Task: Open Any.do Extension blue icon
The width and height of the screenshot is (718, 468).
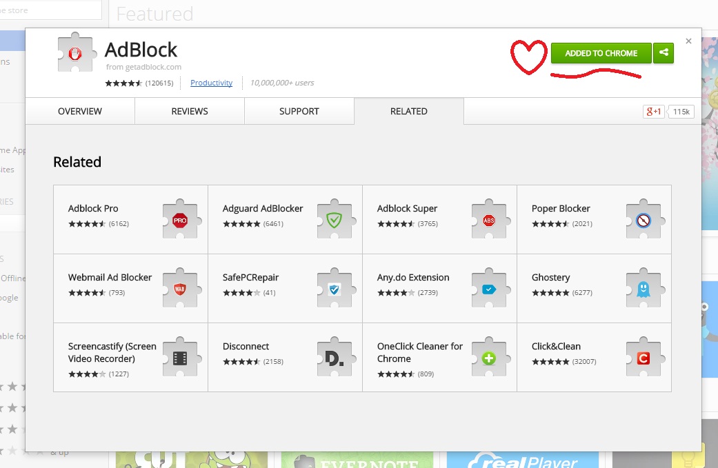Action: (491, 288)
